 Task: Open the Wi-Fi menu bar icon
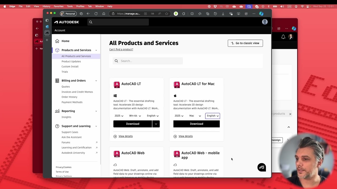(x=302, y=6)
